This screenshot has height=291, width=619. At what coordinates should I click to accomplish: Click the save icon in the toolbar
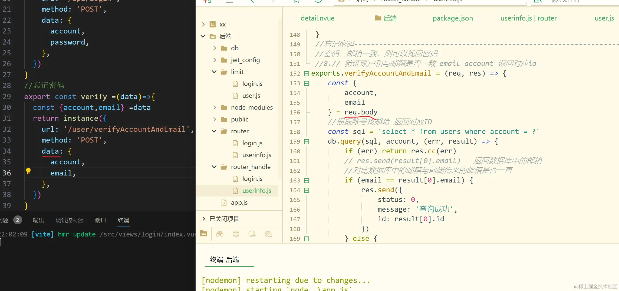(x=229, y=1)
